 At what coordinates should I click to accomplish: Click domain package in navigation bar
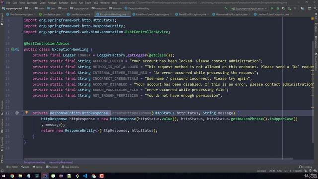(115, 8)
